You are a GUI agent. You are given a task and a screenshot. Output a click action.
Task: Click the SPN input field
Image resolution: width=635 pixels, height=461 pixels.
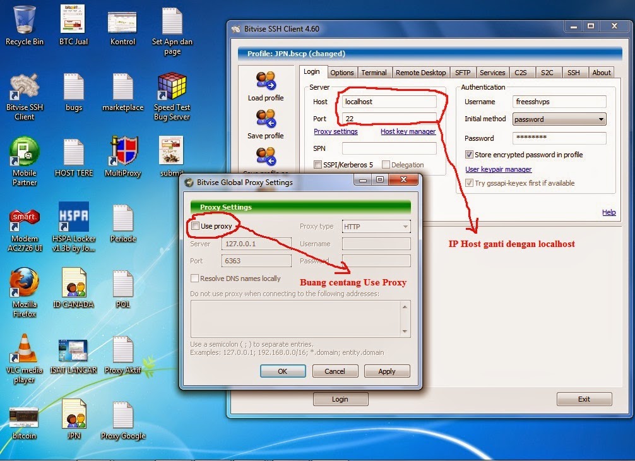click(389, 148)
